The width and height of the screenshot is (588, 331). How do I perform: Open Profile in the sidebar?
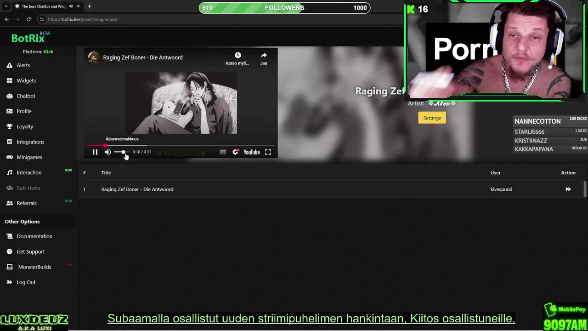(24, 111)
